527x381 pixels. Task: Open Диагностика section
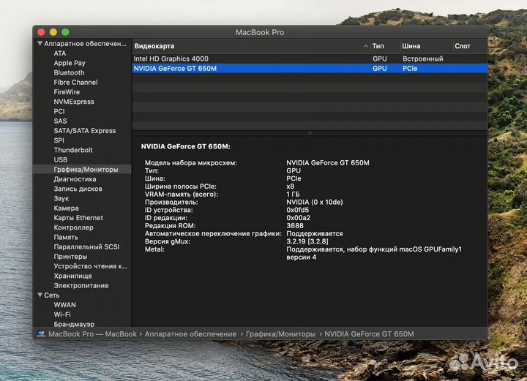(75, 179)
